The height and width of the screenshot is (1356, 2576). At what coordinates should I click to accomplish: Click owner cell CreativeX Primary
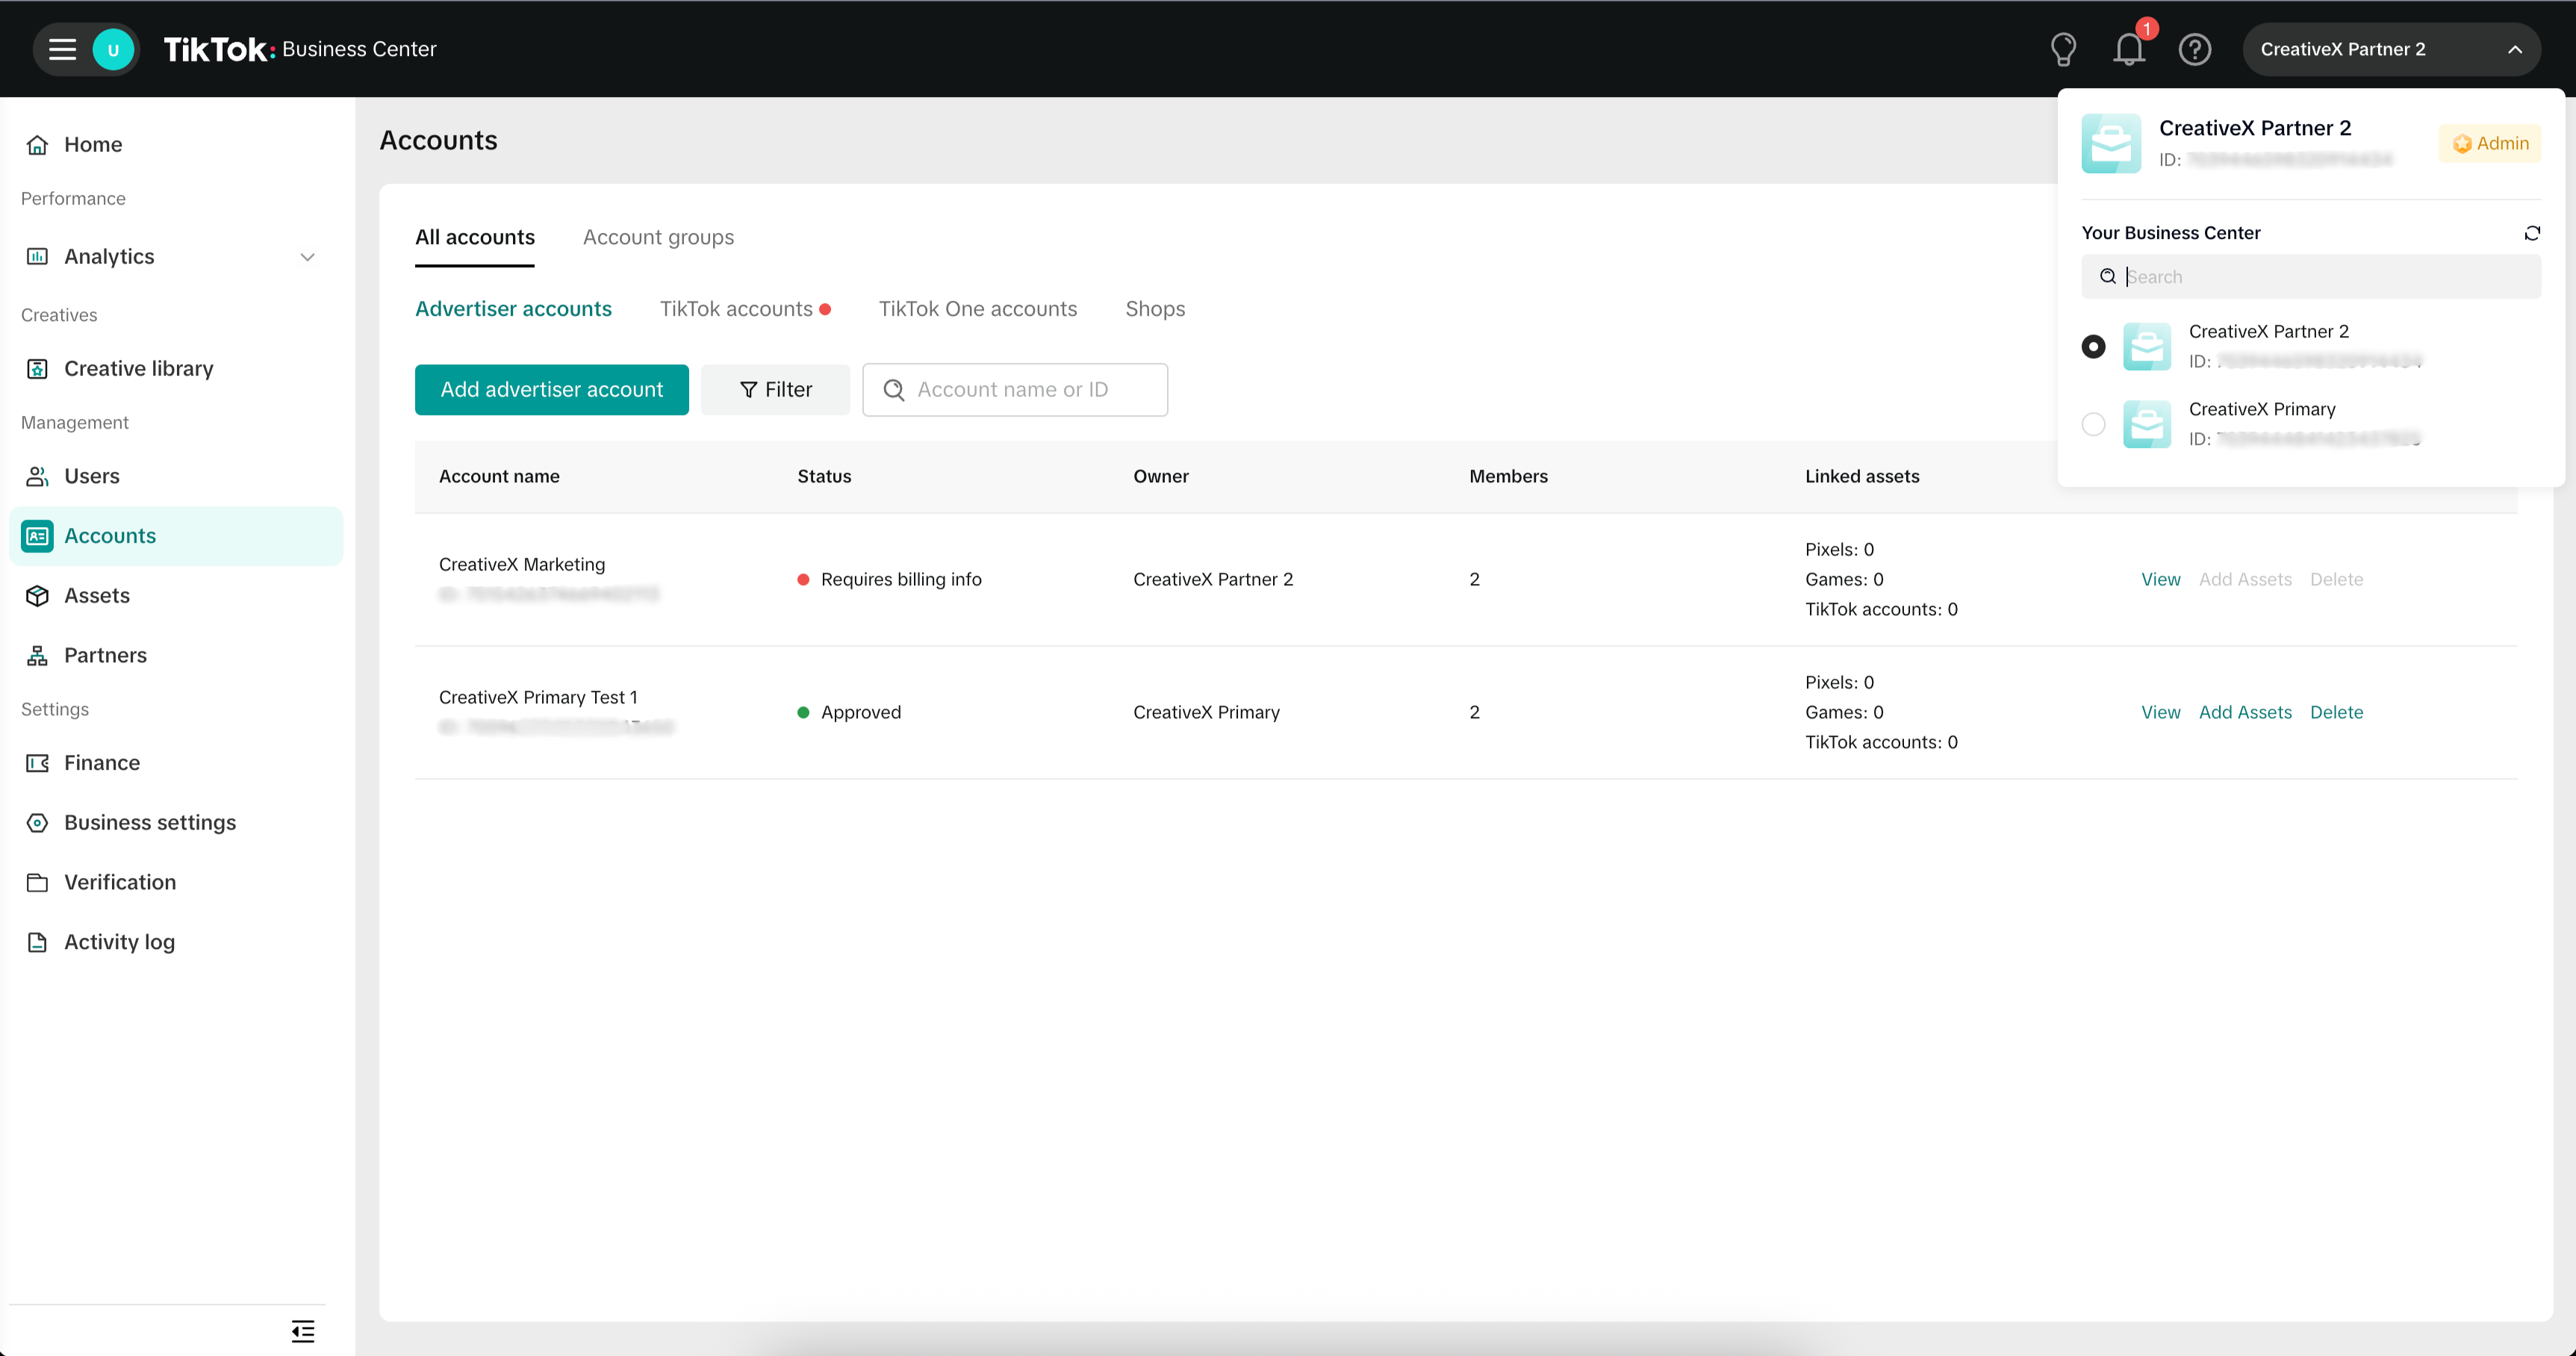click(x=1206, y=712)
